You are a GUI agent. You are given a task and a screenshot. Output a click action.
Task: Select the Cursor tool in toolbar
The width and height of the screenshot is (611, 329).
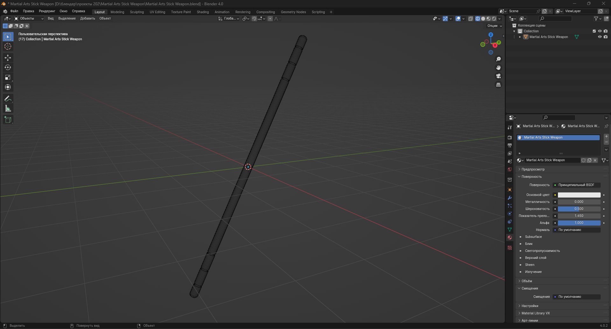coord(8,46)
